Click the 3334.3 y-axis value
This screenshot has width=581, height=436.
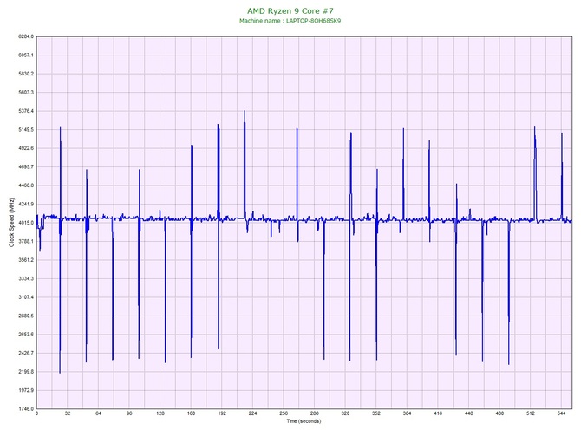(x=25, y=278)
